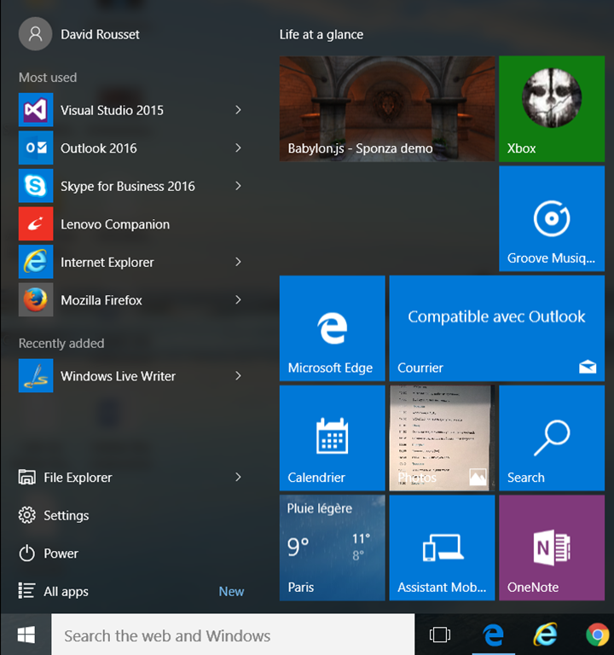Click the Most used heading
The image size is (614, 655).
tap(48, 78)
